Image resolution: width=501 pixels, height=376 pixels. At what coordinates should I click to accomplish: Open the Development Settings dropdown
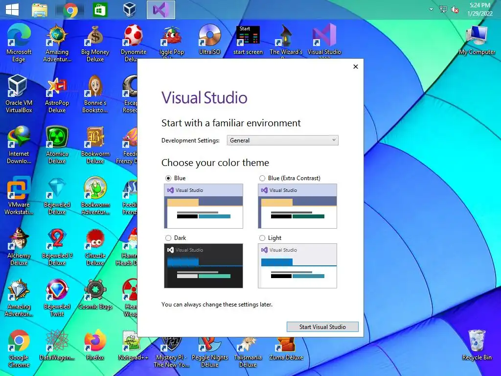pos(282,140)
